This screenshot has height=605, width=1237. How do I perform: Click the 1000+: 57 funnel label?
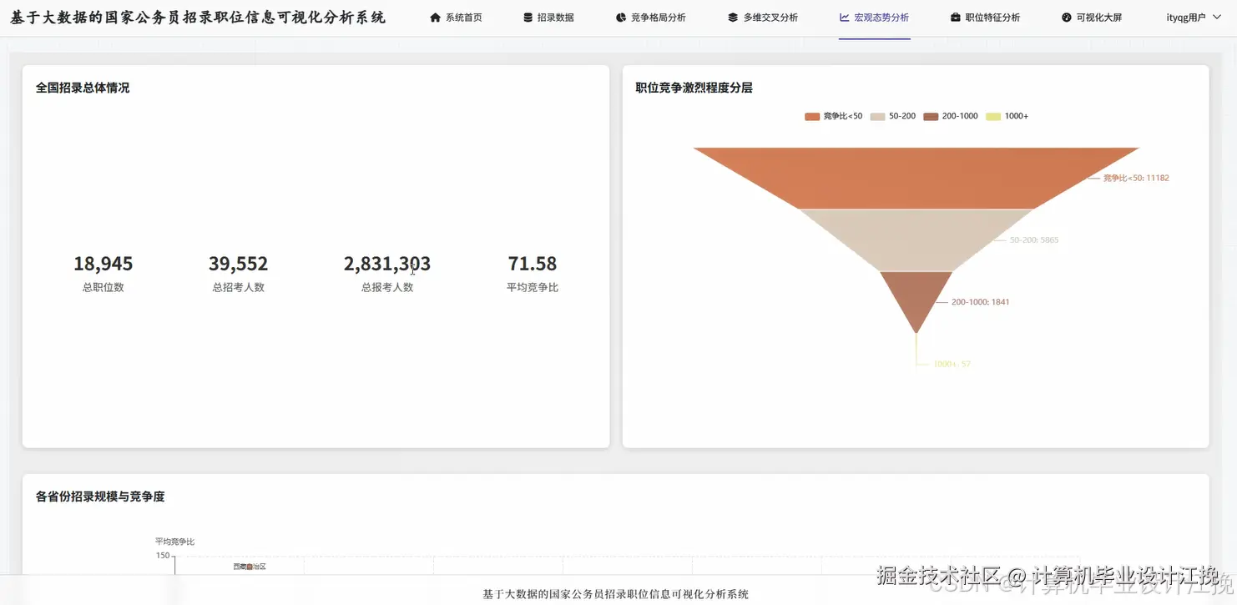pos(952,364)
